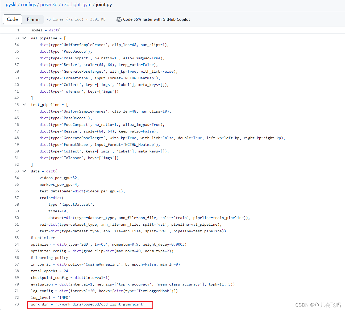
Task: Select the Code tab
Action: point(12,19)
